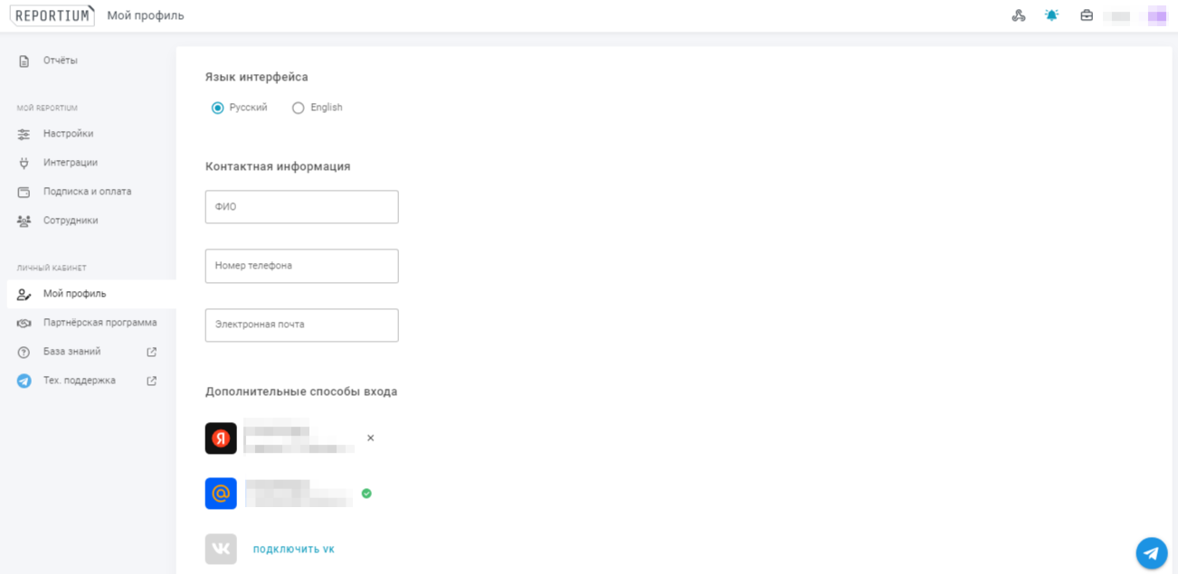Open База знаний external link

coord(72,352)
